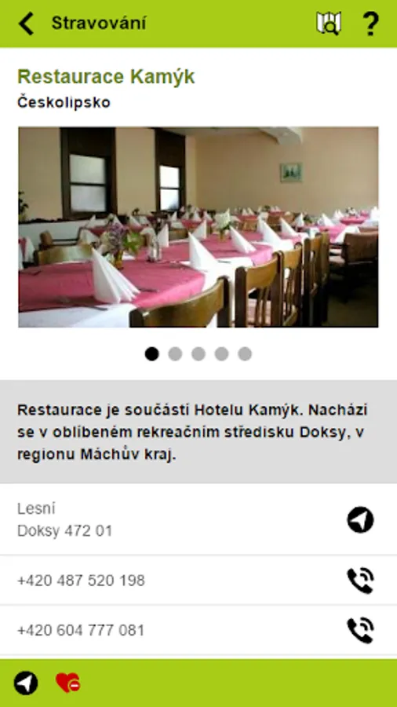This screenshot has width=397, height=707.
Task: Navigate to the Lesní Doksy address via its arrow icon
Action: coord(360,520)
